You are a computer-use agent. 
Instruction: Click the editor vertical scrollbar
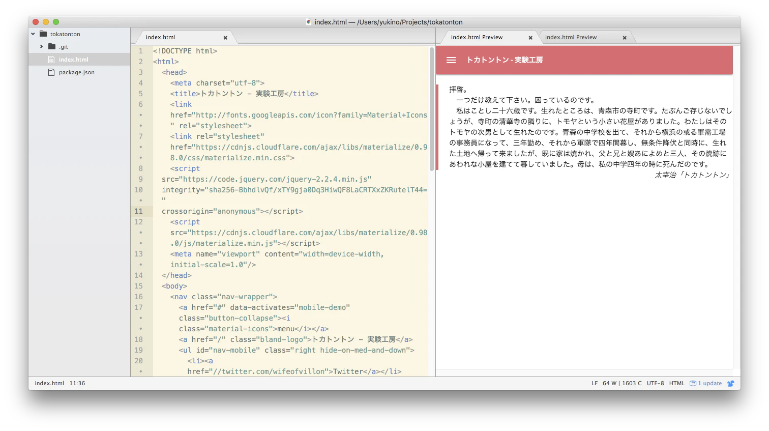pos(432,109)
